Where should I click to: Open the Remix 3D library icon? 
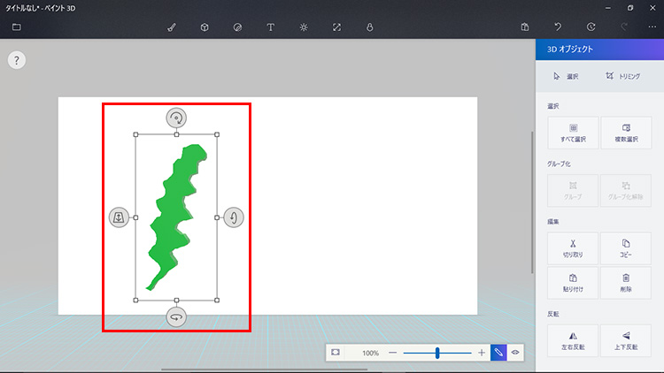coord(369,27)
